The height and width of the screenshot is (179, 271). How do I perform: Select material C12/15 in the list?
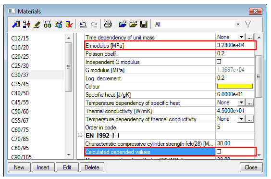point(20,38)
